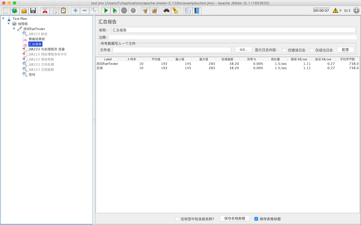Open the Templates icon

click(15, 10)
